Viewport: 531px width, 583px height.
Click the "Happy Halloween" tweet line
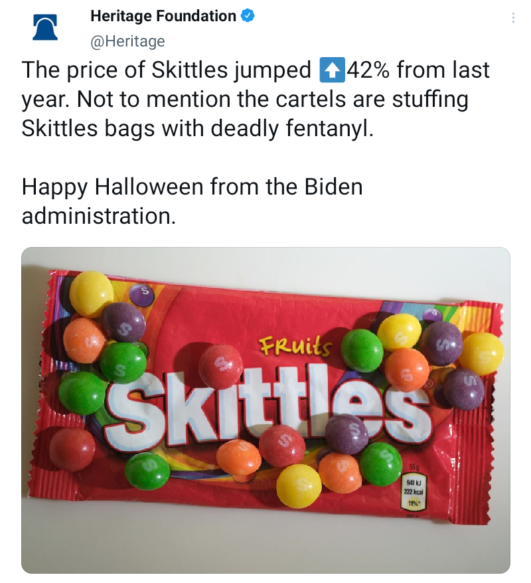(192, 187)
